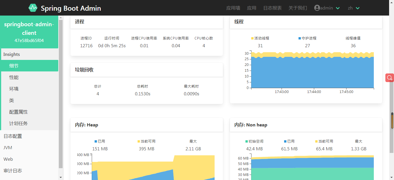
Task: Click the admin user avatar icon
Action: (x=317, y=8)
